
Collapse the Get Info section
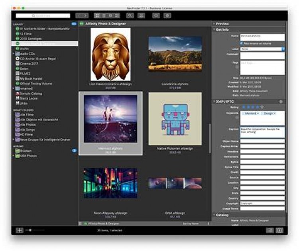click(214, 29)
